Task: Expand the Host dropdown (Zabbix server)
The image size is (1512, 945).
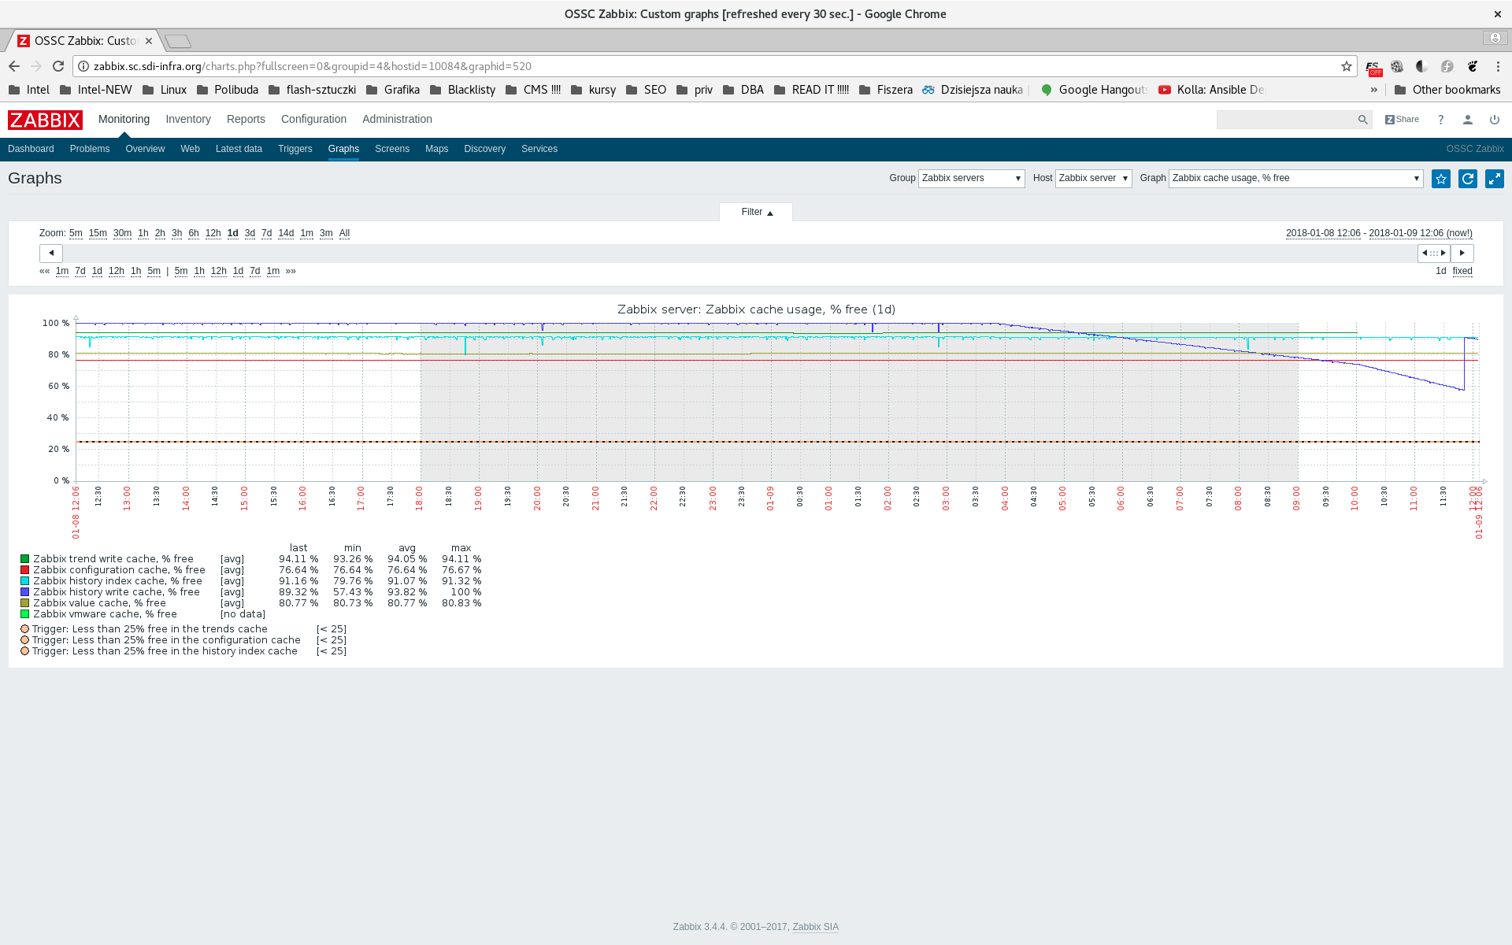Action: pyautogui.click(x=1094, y=179)
